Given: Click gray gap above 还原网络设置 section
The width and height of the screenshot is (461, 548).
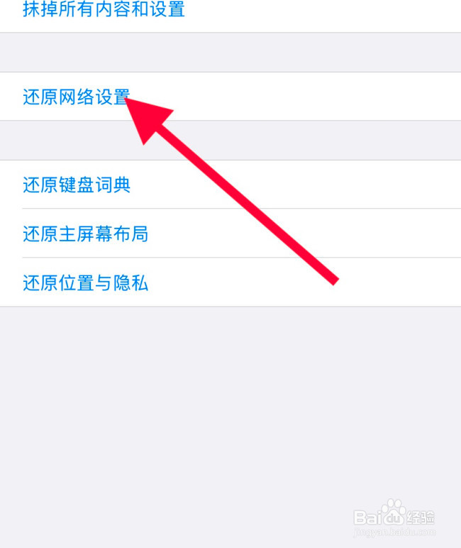Looking at the screenshot, I should (230, 53).
